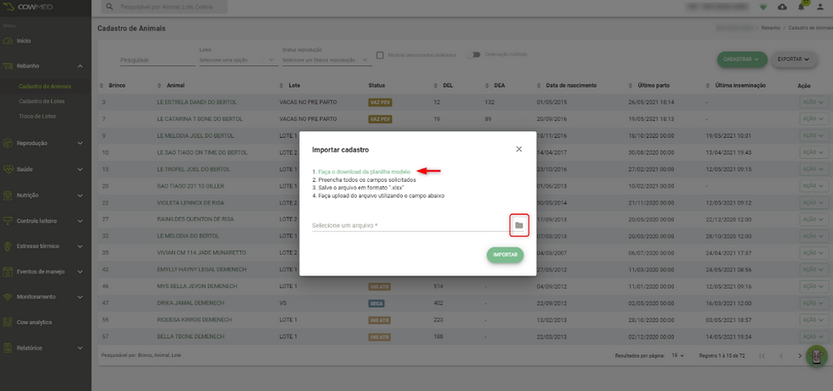Image resolution: width=833 pixels, height=391 pixels.
Task: Click the Estresse térmico icon
Action: pyautogui.click(x=8, y=246)
